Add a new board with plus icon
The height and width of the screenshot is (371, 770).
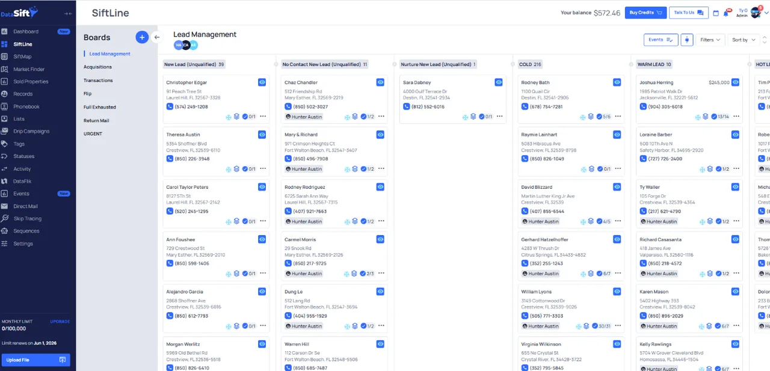142,37
